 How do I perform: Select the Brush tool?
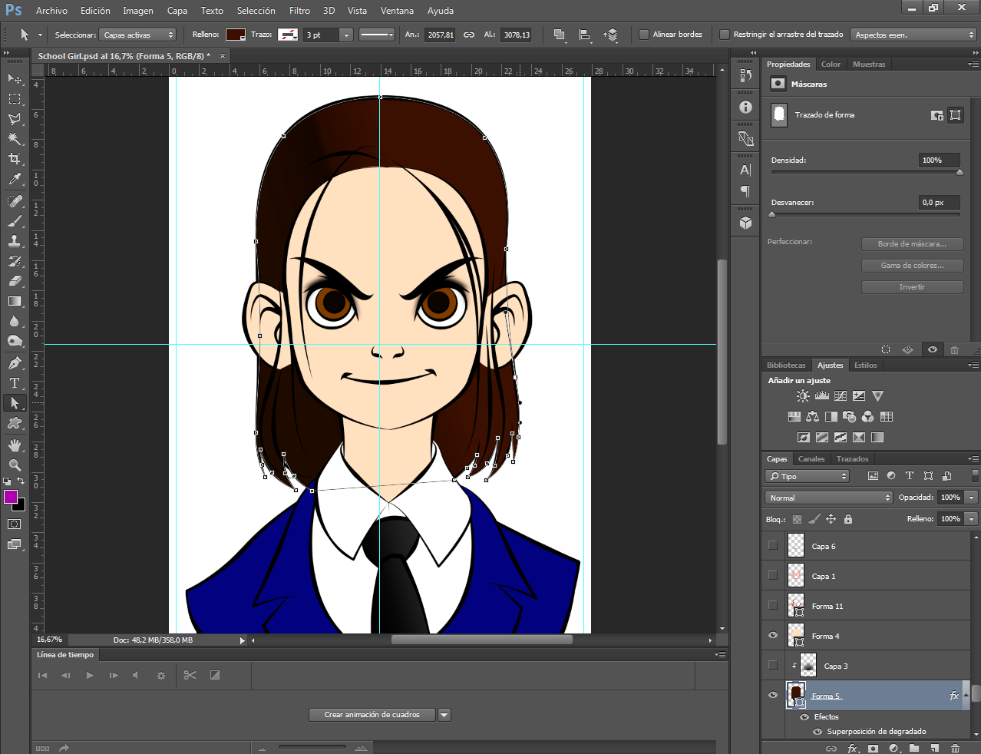point(15,220)
